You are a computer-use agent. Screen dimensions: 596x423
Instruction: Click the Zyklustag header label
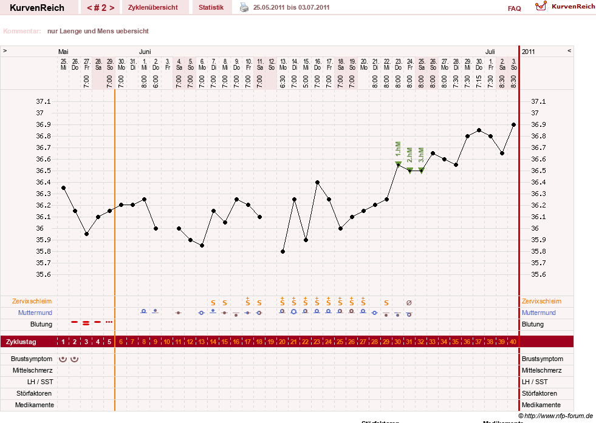click(x=21, y=342)
